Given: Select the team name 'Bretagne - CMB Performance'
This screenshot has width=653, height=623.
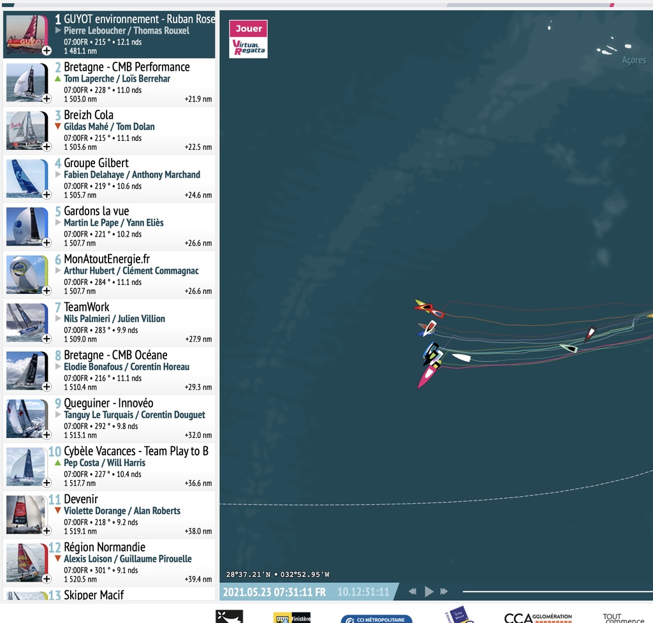Looking at the screenshot, I should [x=127, y=67].
